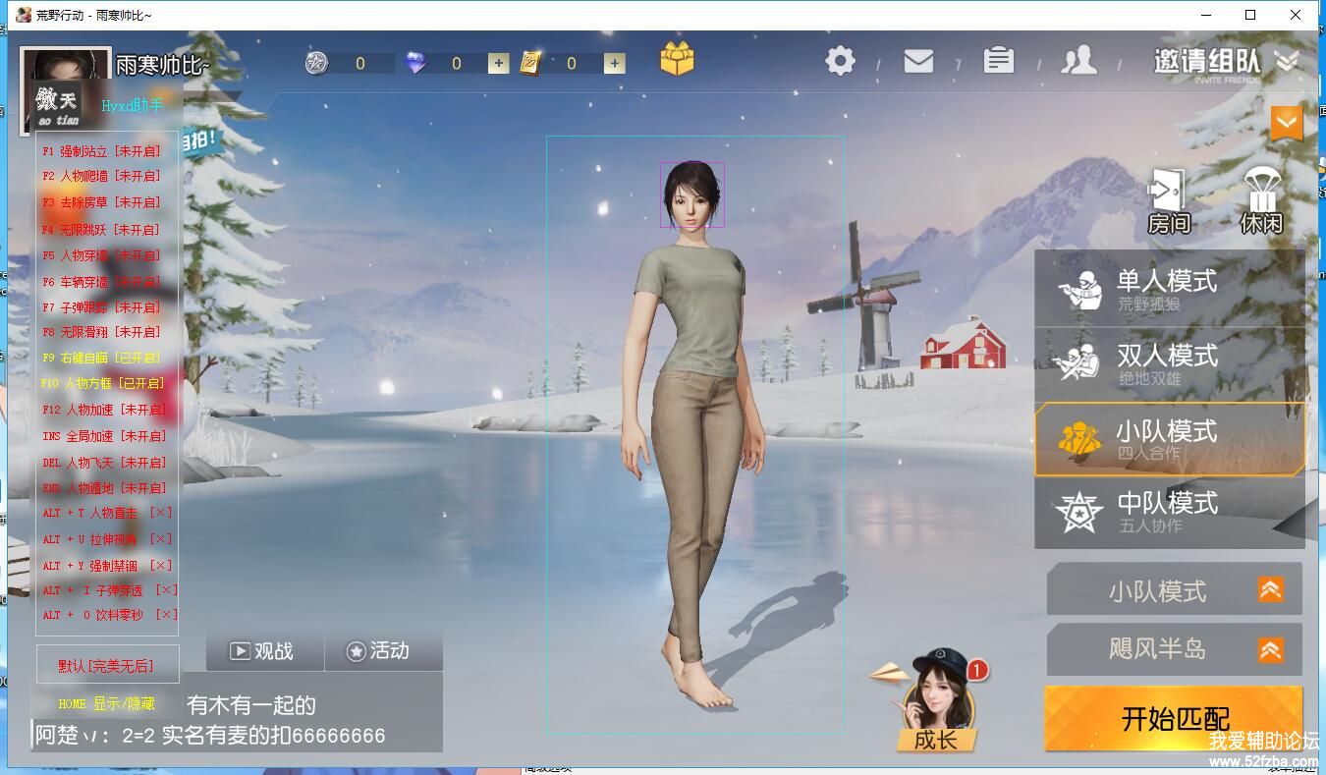Open the 房间 room door icon
1326x775 pixels.
pos(1169,201)
